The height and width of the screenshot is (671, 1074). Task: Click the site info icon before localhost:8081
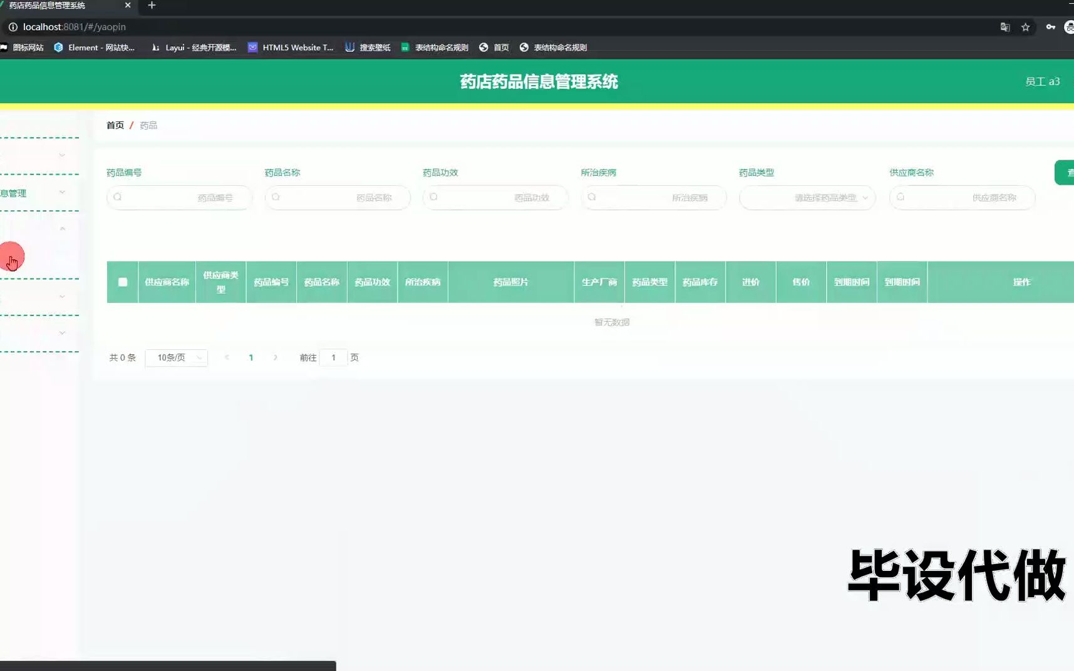click(13, 27)
